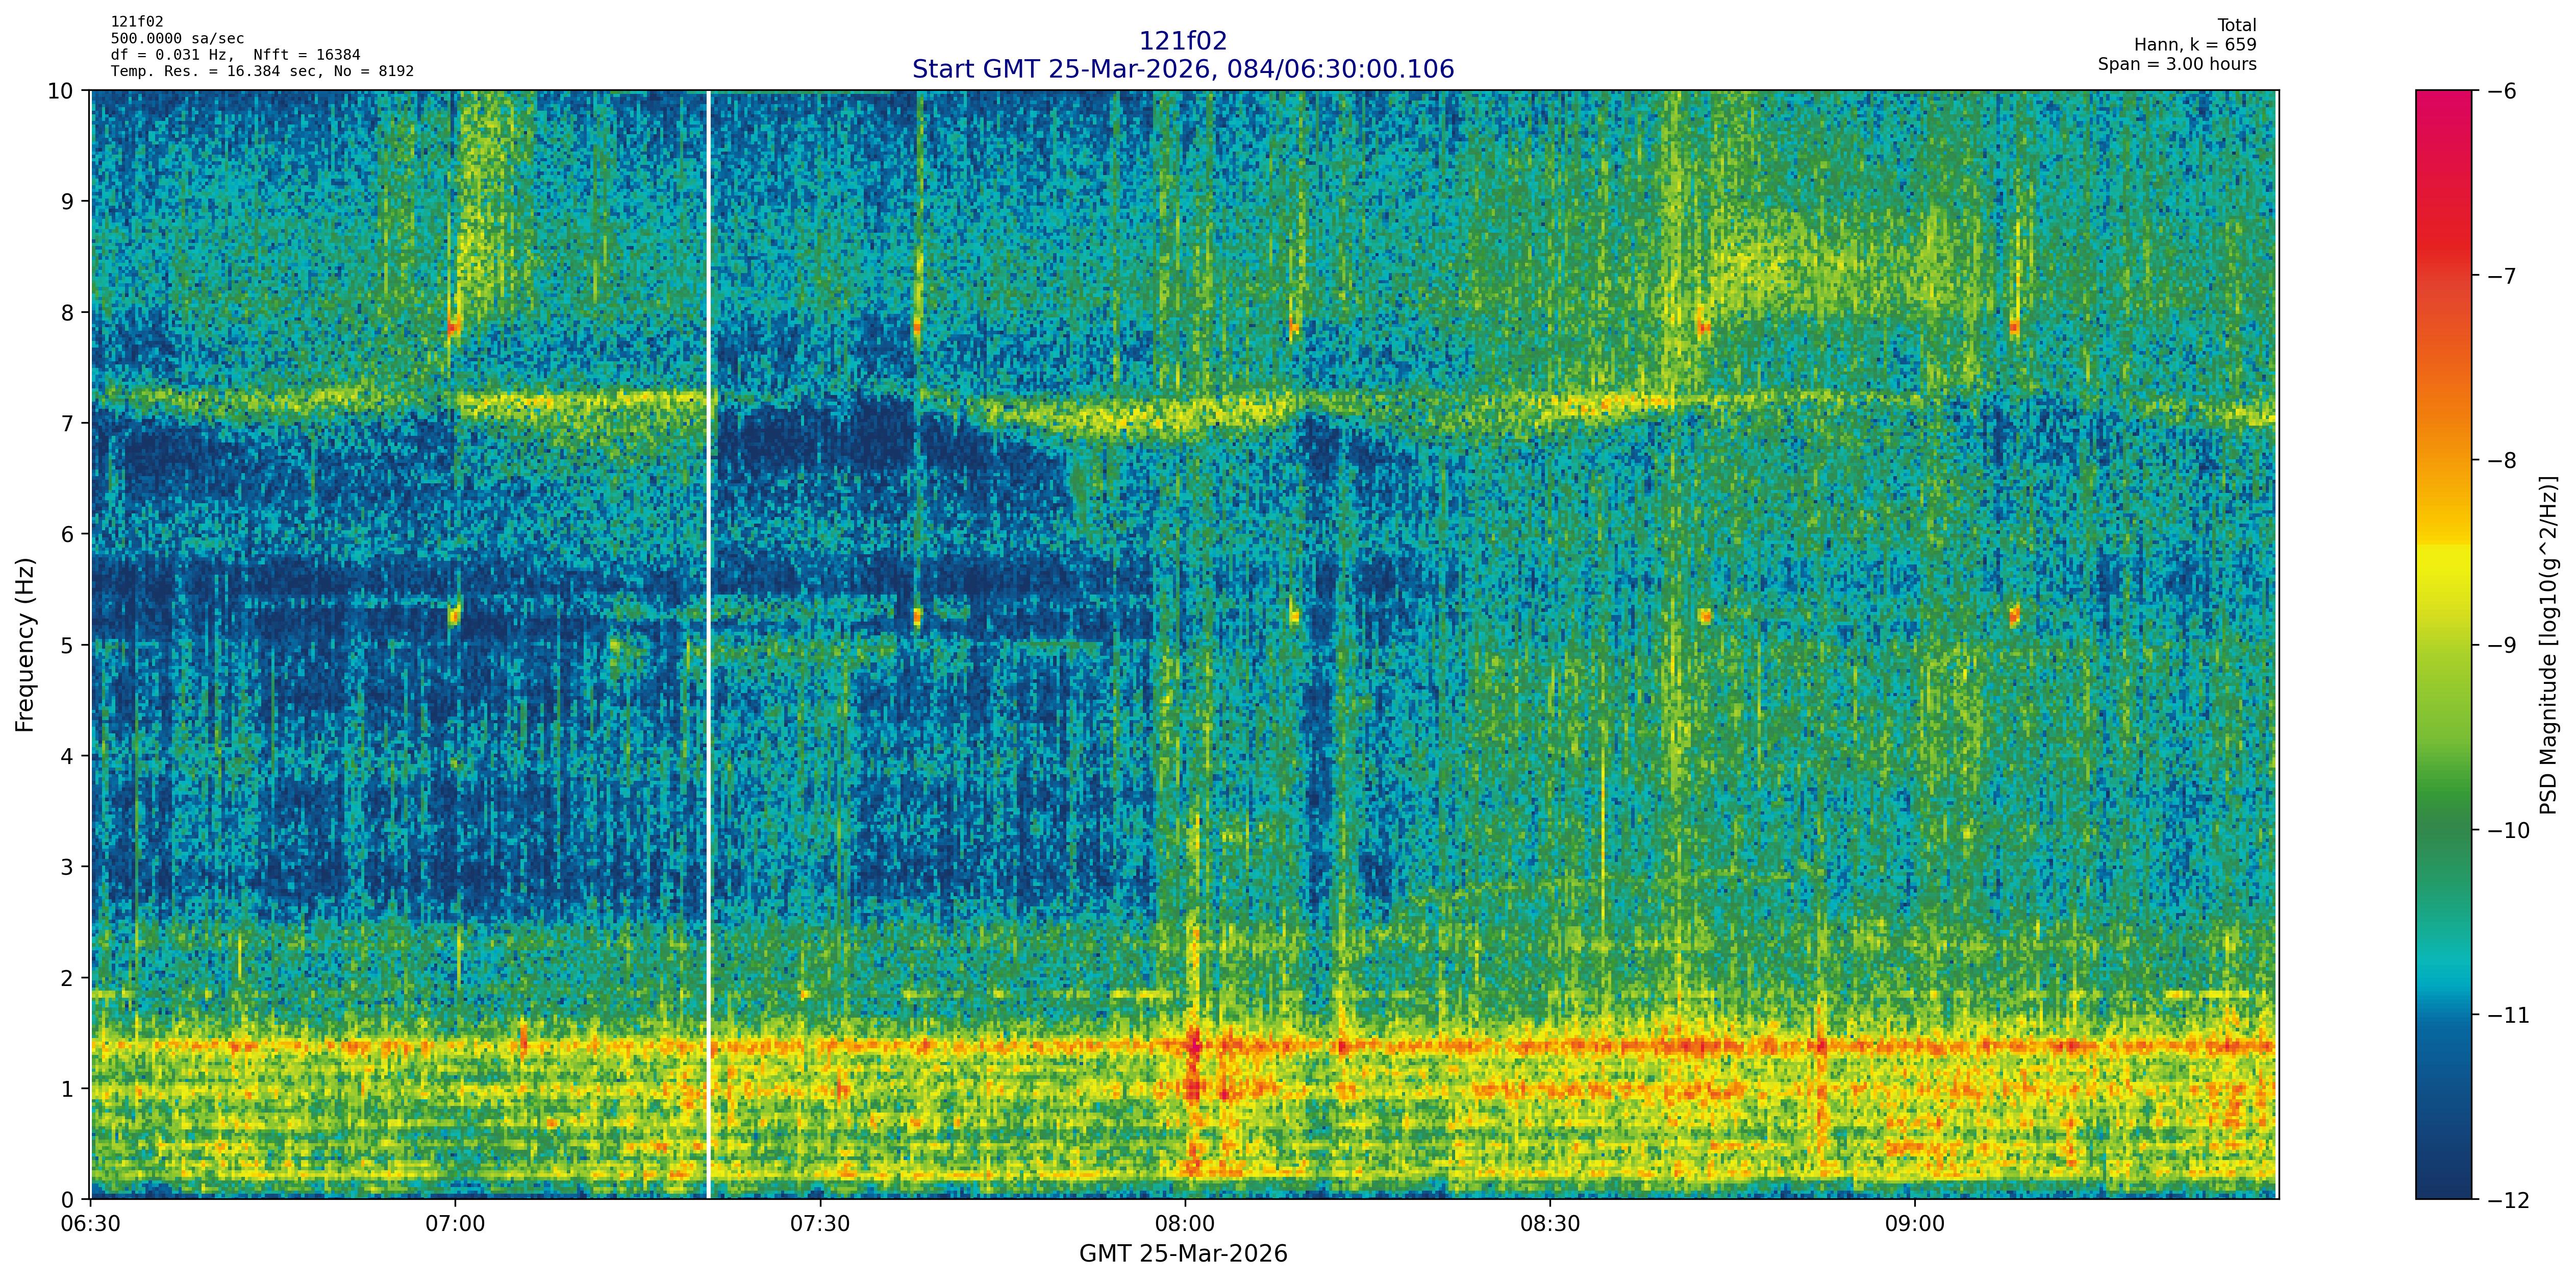Click the yellow region of the colorbar
This screenshot has width=2576, height=1282.
2443,570
